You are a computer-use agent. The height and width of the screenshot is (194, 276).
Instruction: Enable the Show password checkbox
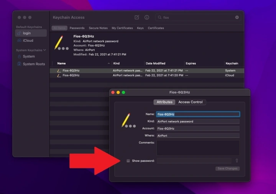[x=128, y=161]
